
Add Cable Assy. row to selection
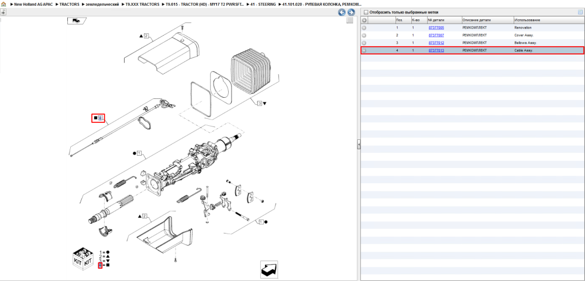364,50
